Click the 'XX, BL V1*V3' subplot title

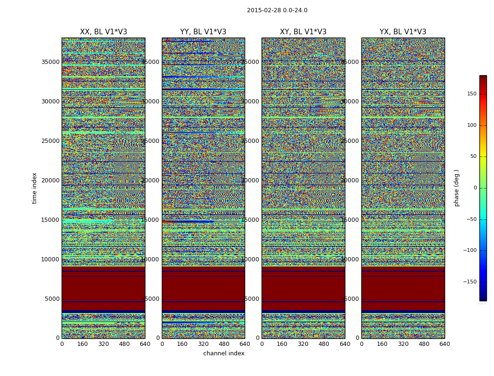(104, 32)
